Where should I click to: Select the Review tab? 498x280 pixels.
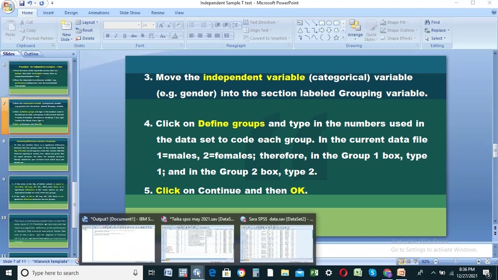pyautogui.click(x=158, y=13)
